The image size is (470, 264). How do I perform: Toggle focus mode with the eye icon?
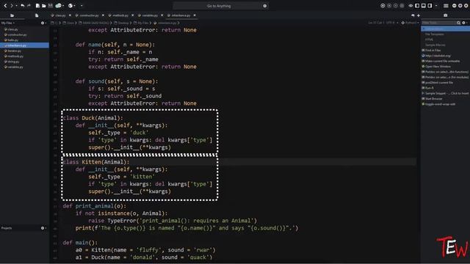[x=411, y=6]
